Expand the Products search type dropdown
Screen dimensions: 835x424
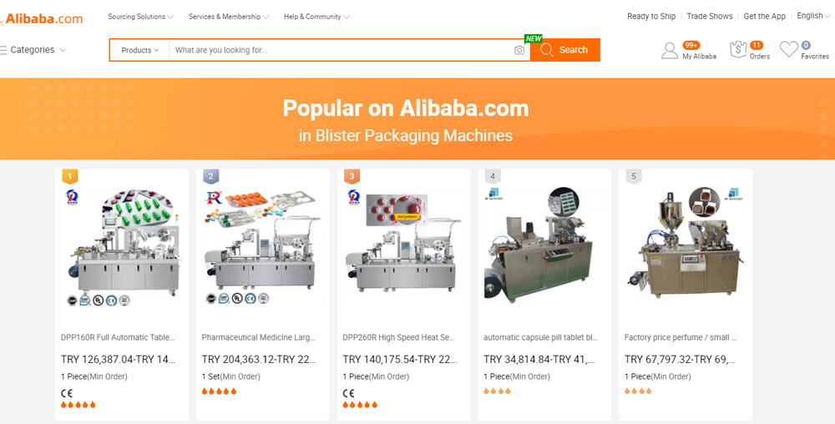[140, 50]
